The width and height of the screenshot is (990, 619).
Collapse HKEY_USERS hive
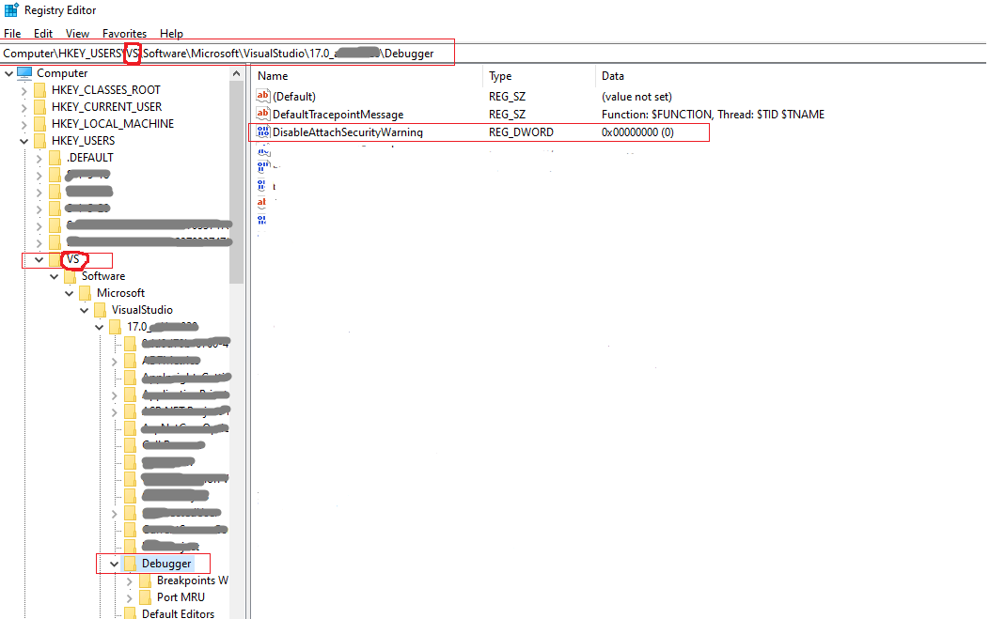[24, 141]
